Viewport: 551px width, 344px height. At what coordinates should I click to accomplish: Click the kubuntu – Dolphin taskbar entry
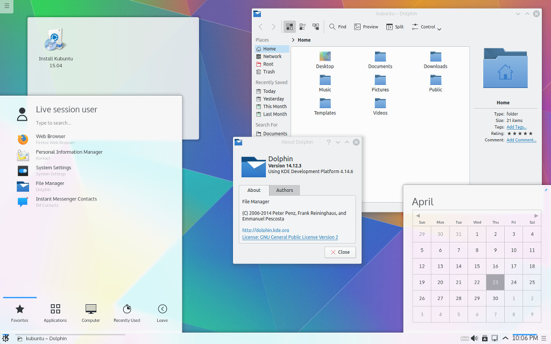point(70,339)
